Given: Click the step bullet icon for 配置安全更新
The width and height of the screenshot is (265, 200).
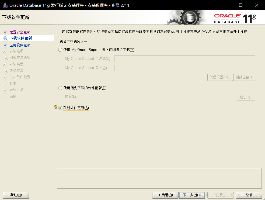Looking at the screenshot, I should click(x=5, y=32).
